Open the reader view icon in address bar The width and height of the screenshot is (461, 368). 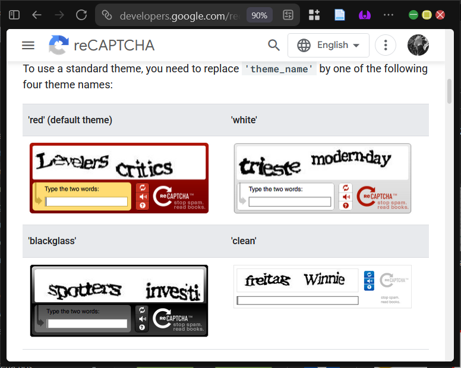[288, 15]
